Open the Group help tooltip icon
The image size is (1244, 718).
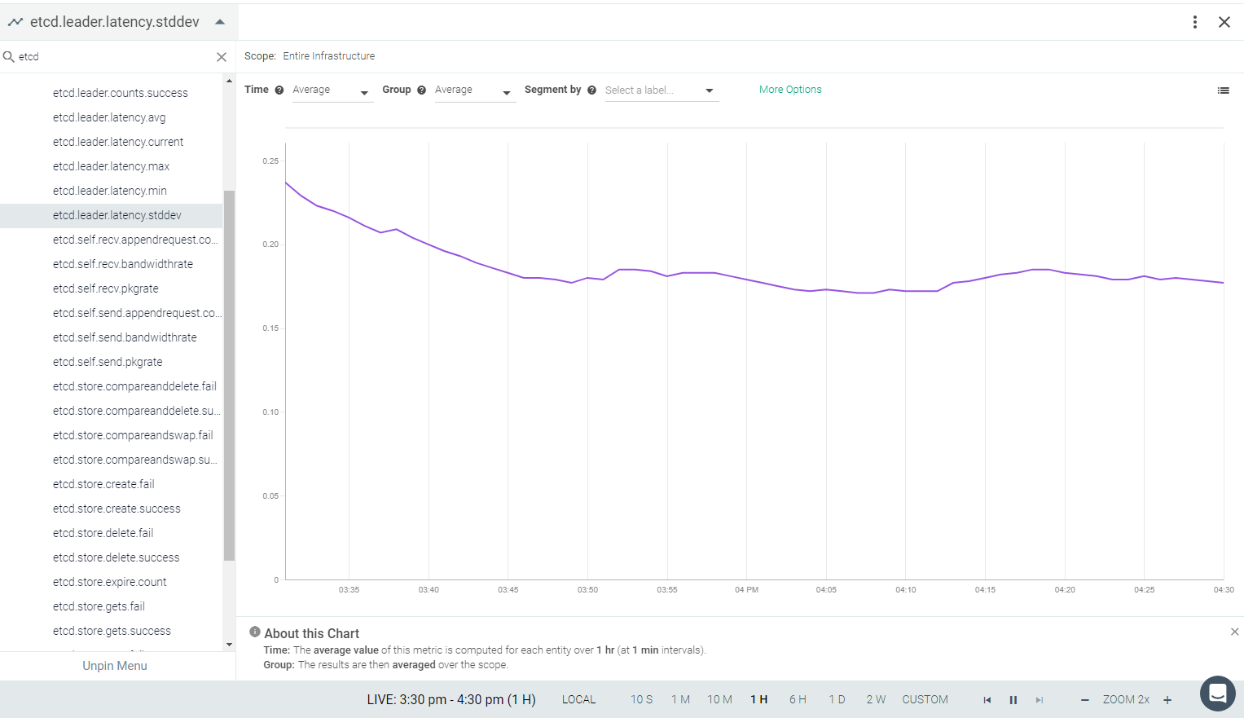tap(421, 90)
